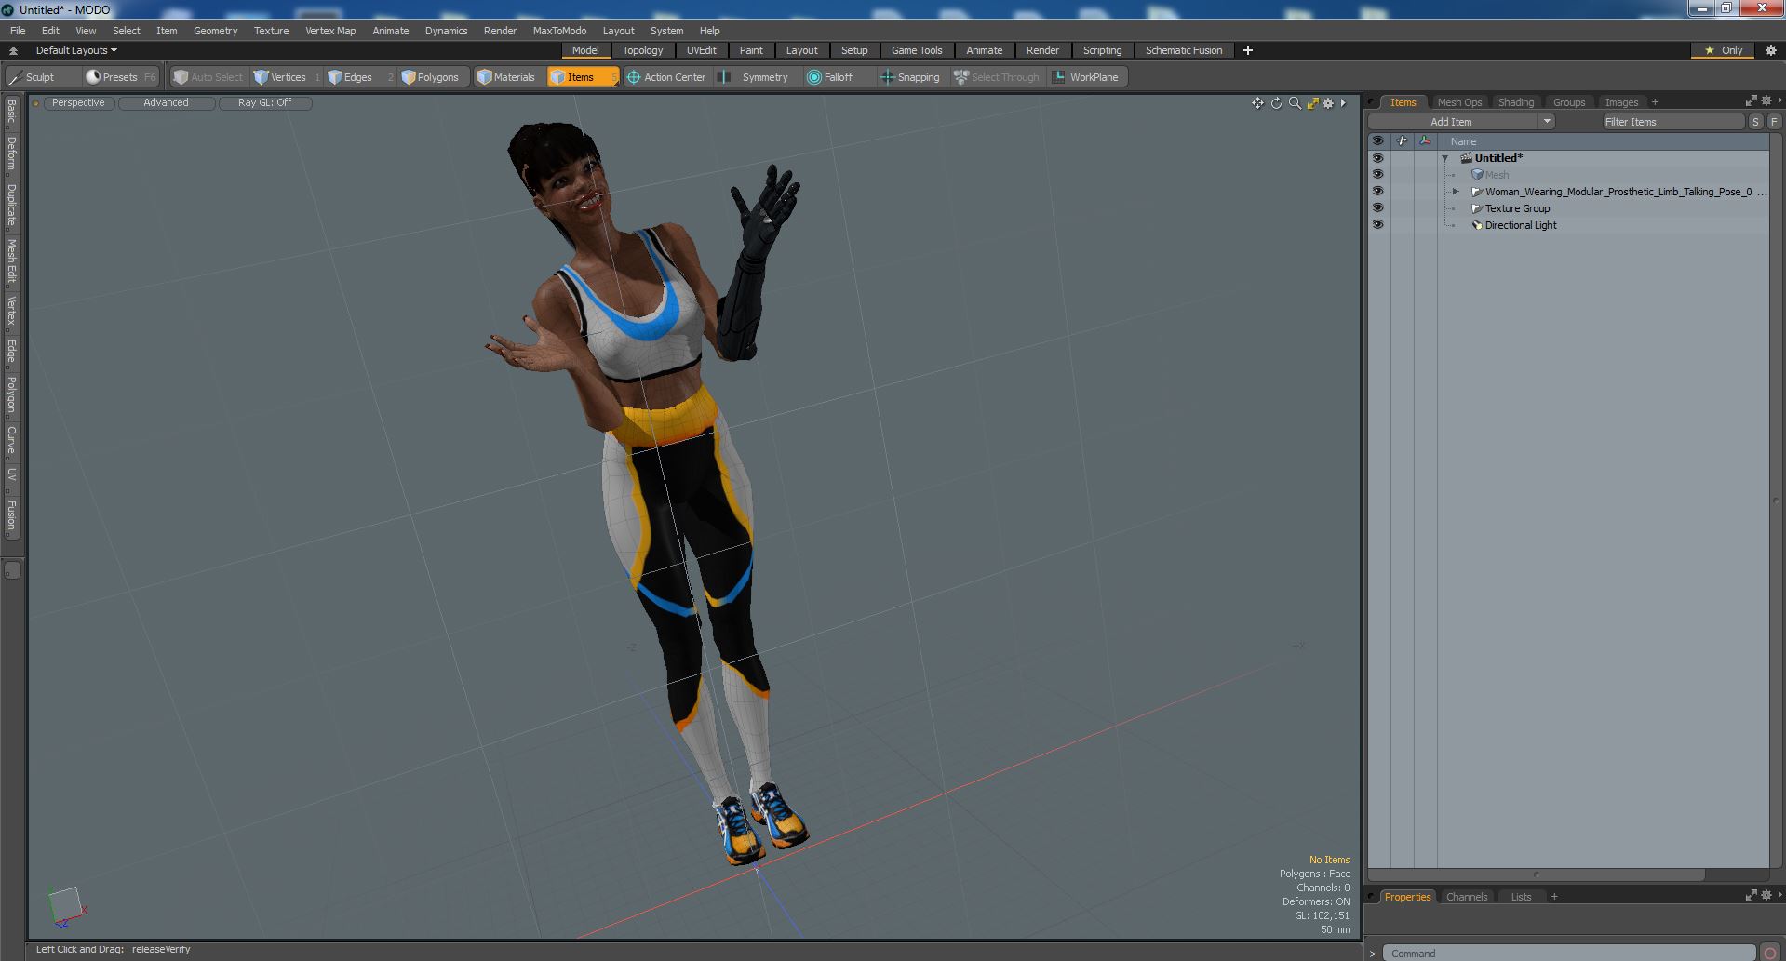This screenshot has height=961, width=1786.
Task: Switch to the Schematic Fusion layout tab
Action: [1184, 50]
